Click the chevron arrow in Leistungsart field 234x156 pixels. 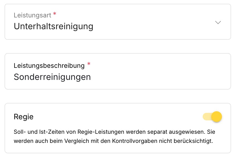click(x=218, y=23)
